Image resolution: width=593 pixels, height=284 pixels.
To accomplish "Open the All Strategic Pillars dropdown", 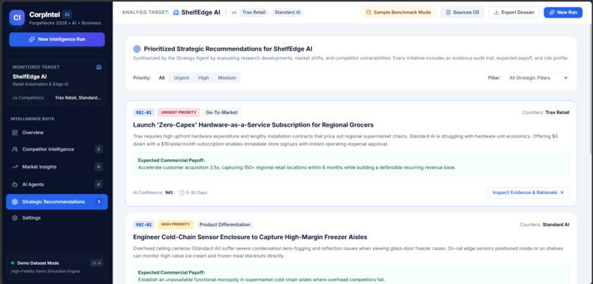I will [x=536, y=78].
